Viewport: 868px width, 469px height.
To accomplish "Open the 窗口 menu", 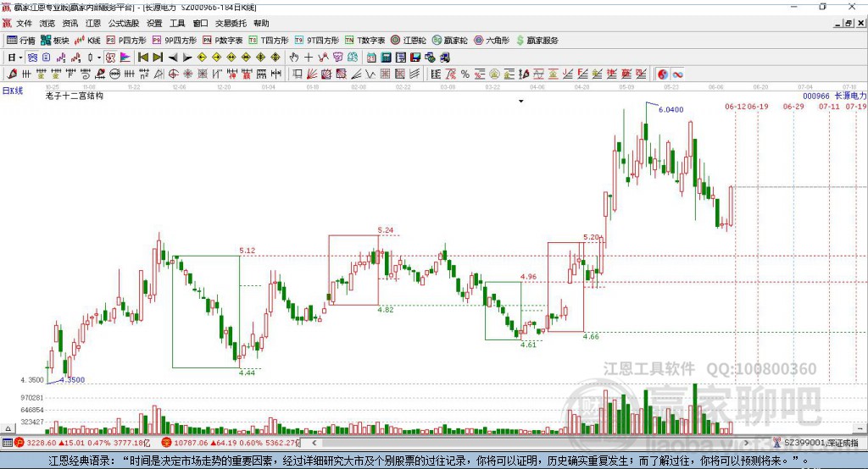I will [200, 23].
